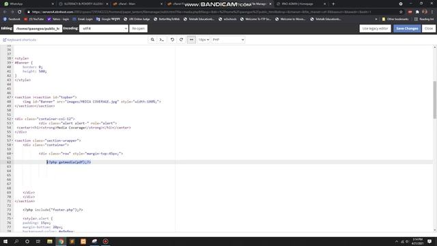Image resolution: width=437 pixels, height=246 pixels.
Task: Open the Email Login bookmark
Action: tap(83, 19)
